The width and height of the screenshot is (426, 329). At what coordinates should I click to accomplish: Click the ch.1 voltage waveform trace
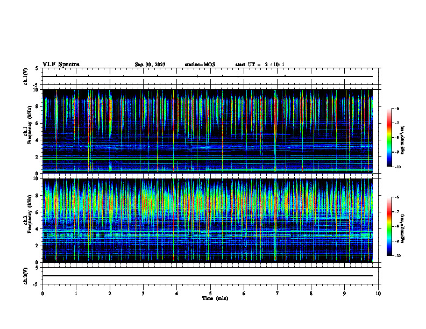[208, 76]
